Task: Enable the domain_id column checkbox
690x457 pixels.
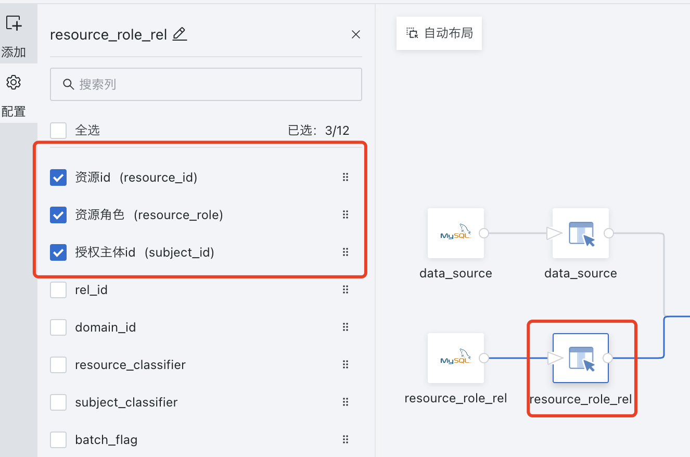Action: click(x=58, y=327)
